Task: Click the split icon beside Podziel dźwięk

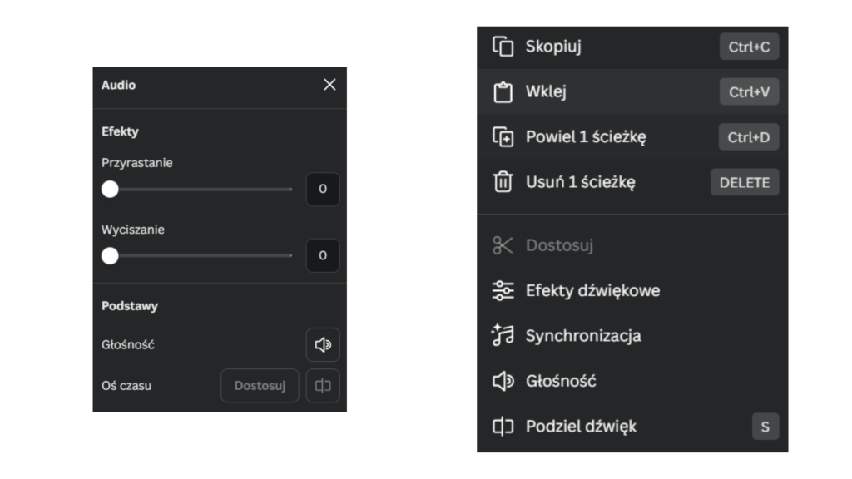Action: (x=503, y=427)
